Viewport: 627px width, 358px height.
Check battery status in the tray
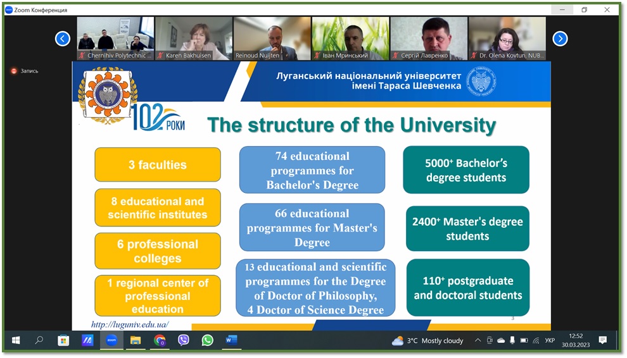524,341
